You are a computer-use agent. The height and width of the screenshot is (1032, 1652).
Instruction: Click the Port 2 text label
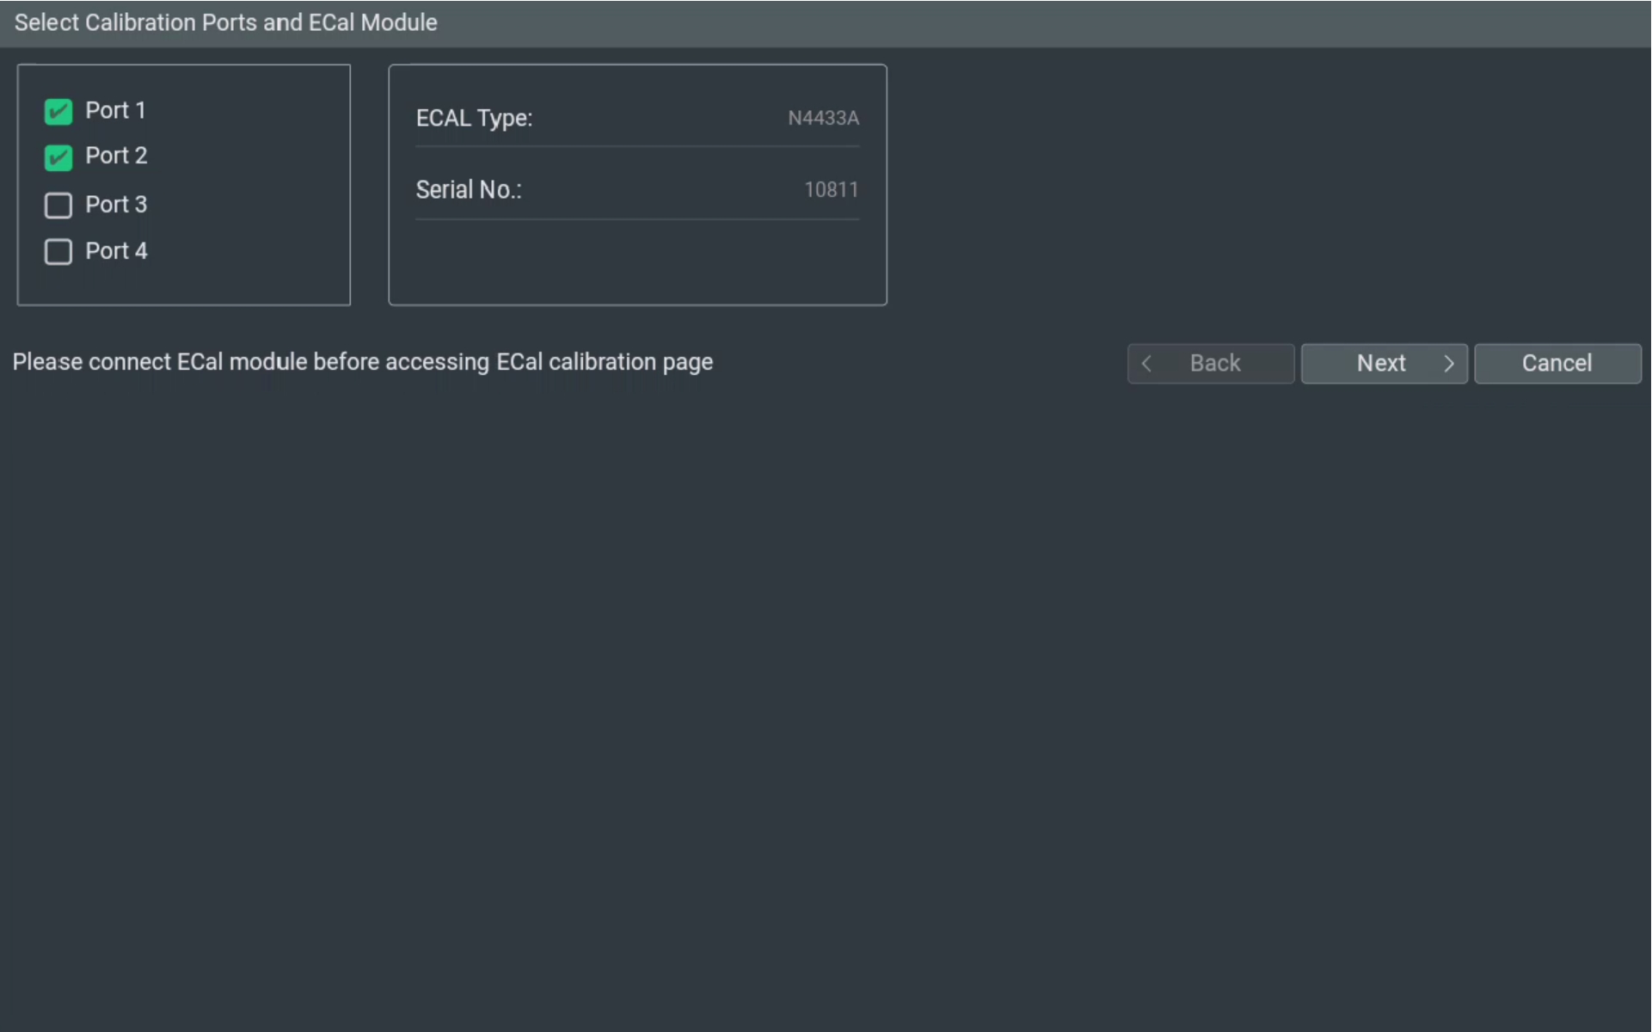tap(116, 156)
